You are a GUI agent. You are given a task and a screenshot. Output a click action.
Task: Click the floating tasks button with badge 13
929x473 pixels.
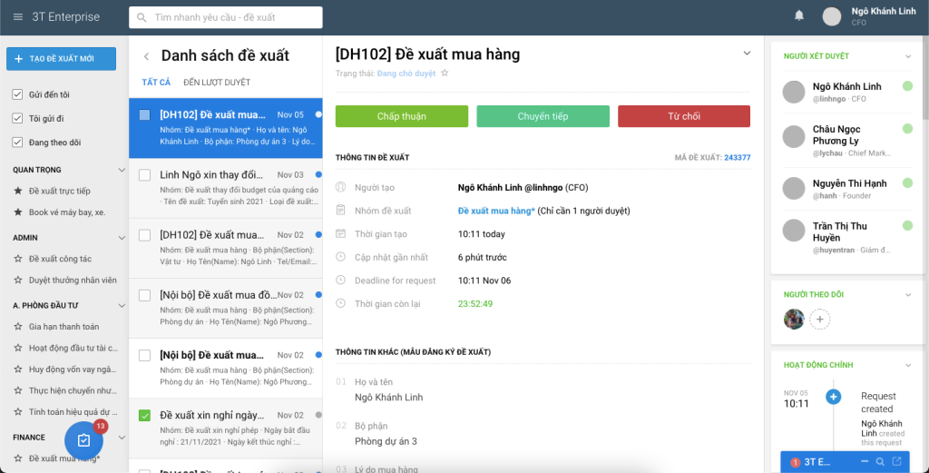(x=83, y=440)
